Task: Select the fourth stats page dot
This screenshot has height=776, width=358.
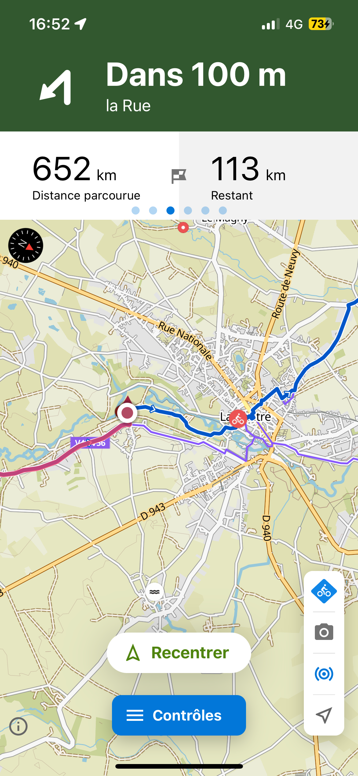Action: click(188, 210)
